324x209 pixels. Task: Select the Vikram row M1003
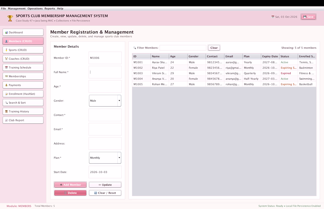tap(224, 73)
